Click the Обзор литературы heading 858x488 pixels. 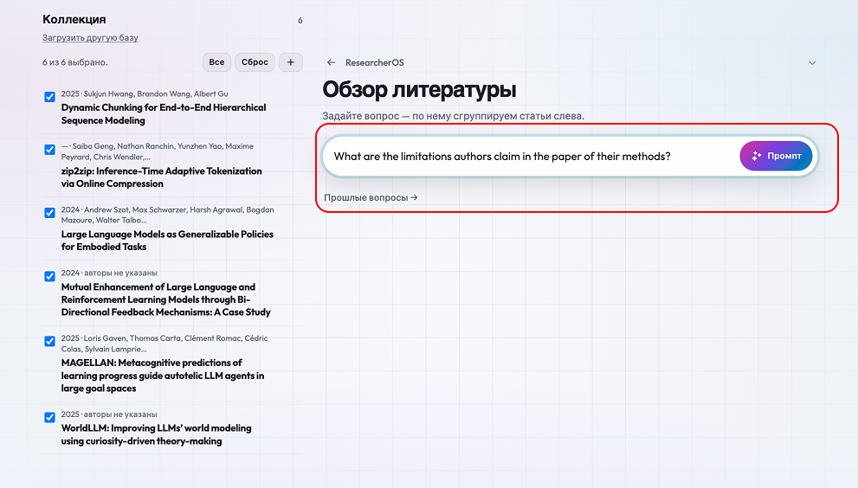(x=419, y=89)
